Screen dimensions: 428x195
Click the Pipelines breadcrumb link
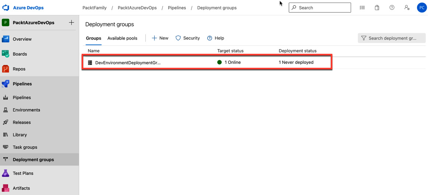click(x=177, y=8)
